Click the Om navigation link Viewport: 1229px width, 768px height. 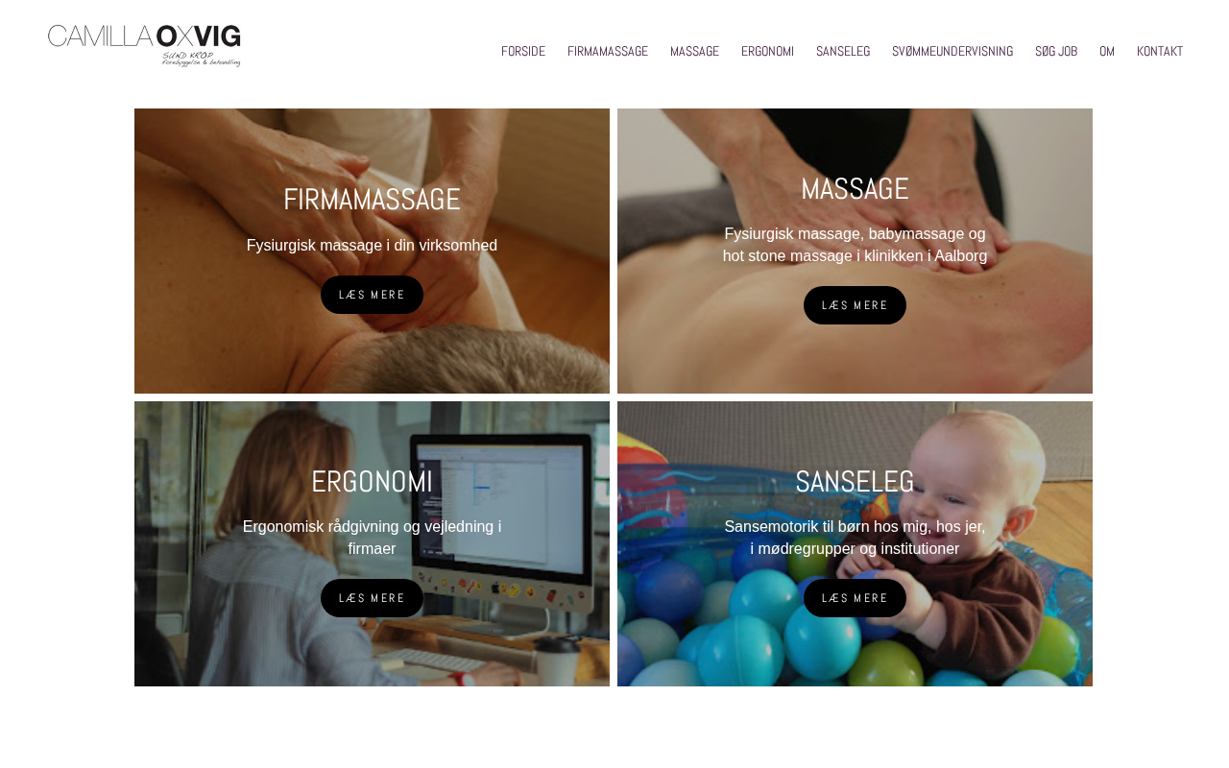click(x=1107, y=51)
